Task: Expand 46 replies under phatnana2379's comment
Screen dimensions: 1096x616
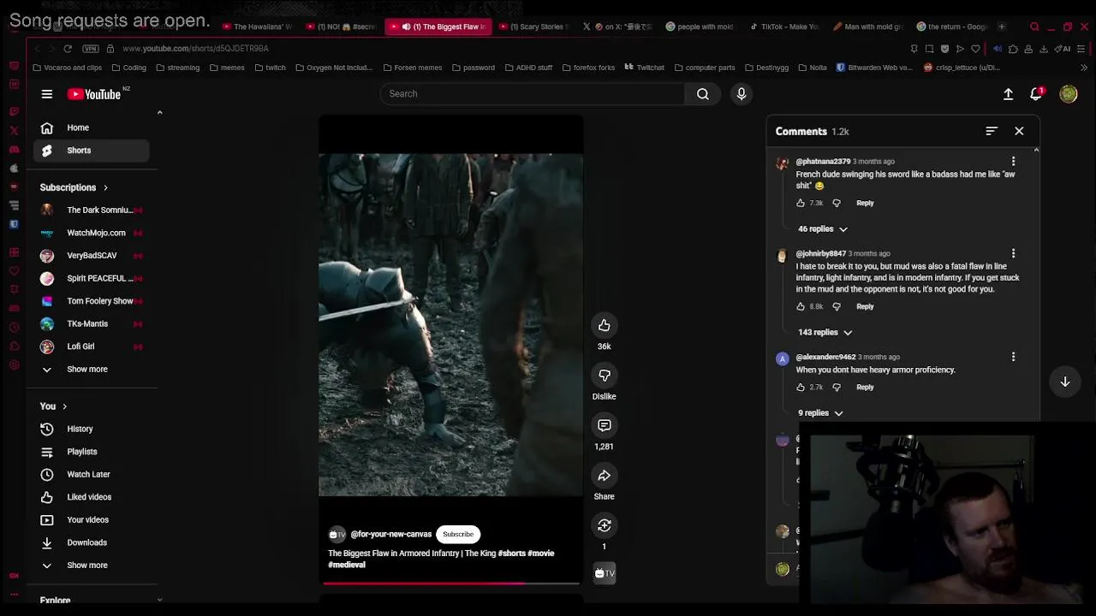Action: [823, 229]
